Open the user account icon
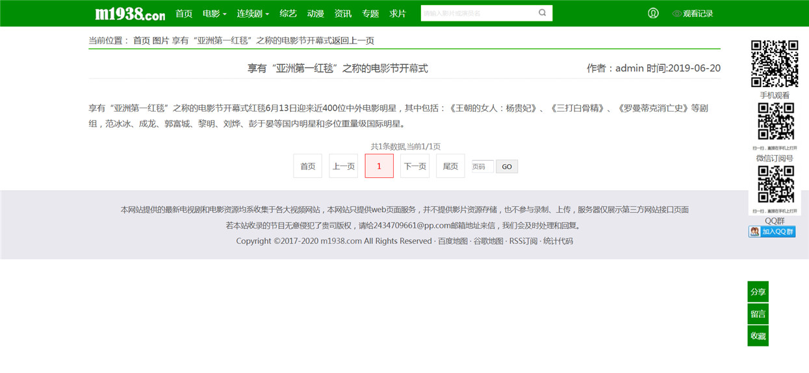Image resolution: width=809 pixels, height=373 pixels. tap(653, 13)
